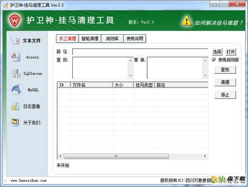
Task: Open the 日志查看 log icon
Action: coord(15,106)
